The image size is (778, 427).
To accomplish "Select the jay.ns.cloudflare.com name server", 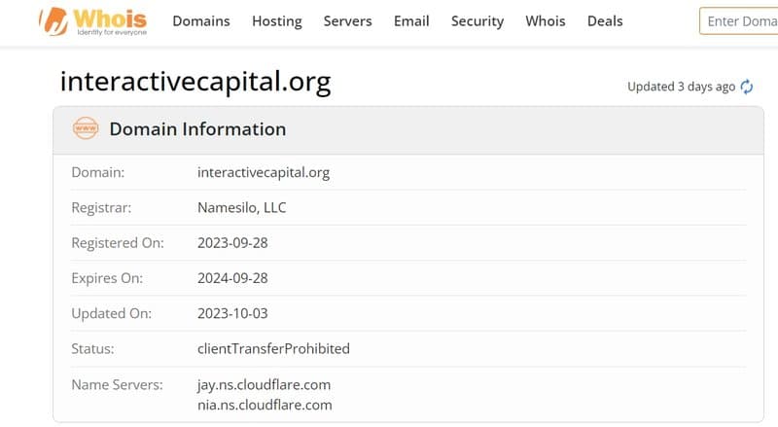I will [x=264, y=385].
